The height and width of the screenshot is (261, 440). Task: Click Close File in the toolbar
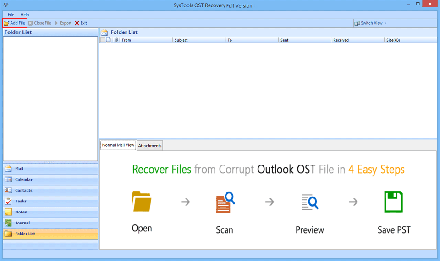(x=40, y=23)
